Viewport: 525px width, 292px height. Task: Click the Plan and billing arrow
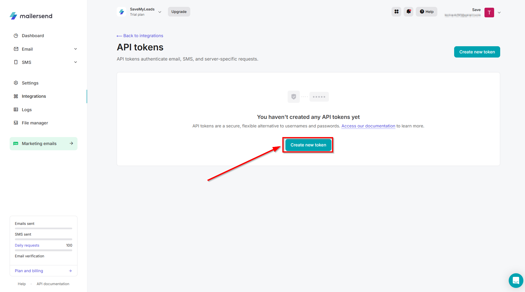tap(70, 271)
